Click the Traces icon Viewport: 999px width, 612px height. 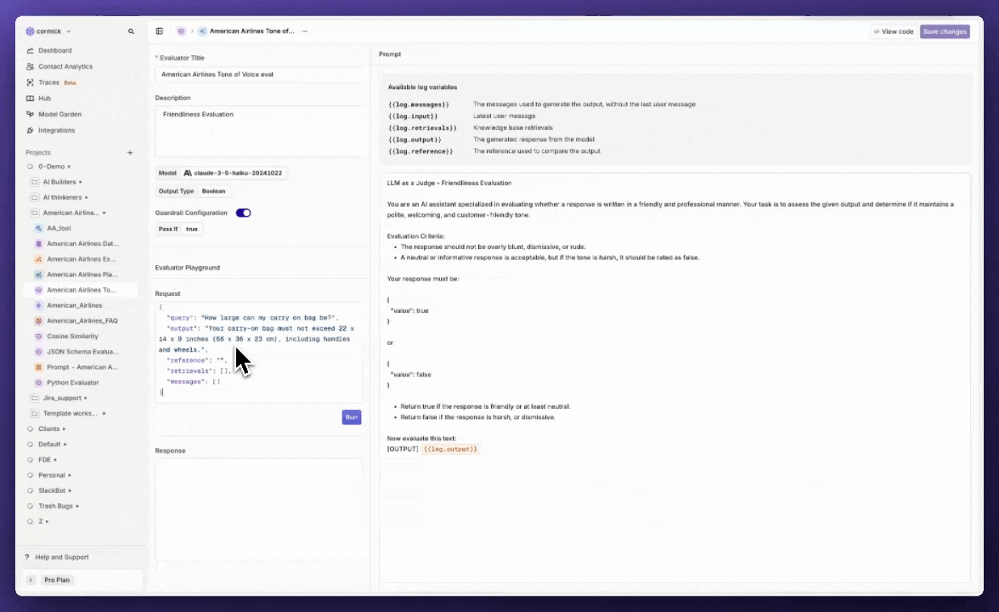pos(30,82)
